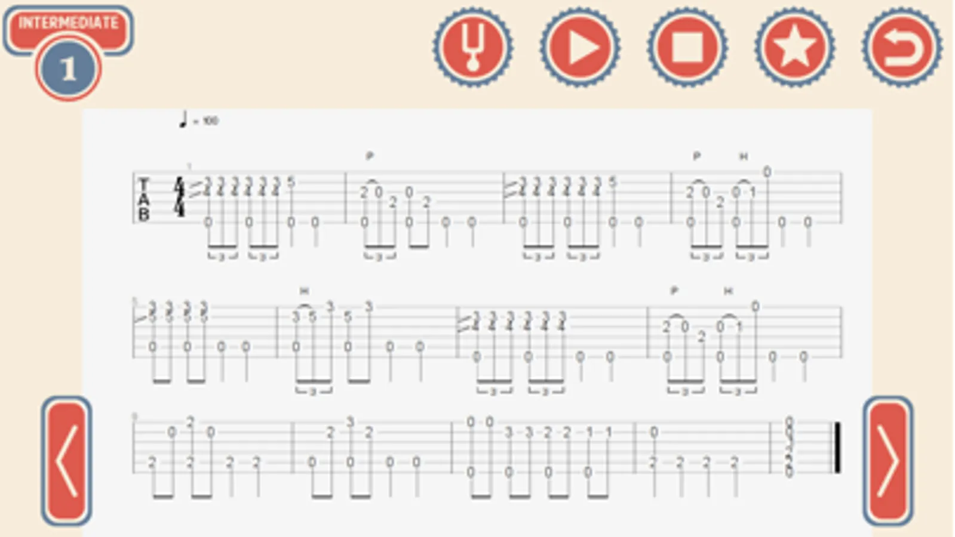Open the tuner with the tuning fork icon

pos(472,47)
